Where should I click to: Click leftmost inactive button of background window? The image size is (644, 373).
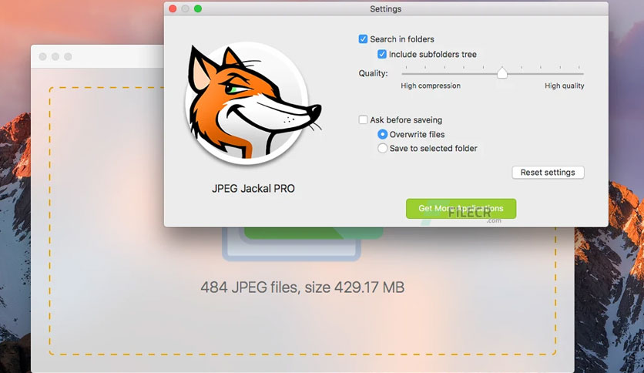pos(42,56)
